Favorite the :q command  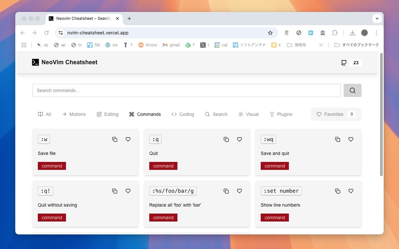tap(239, 139)
